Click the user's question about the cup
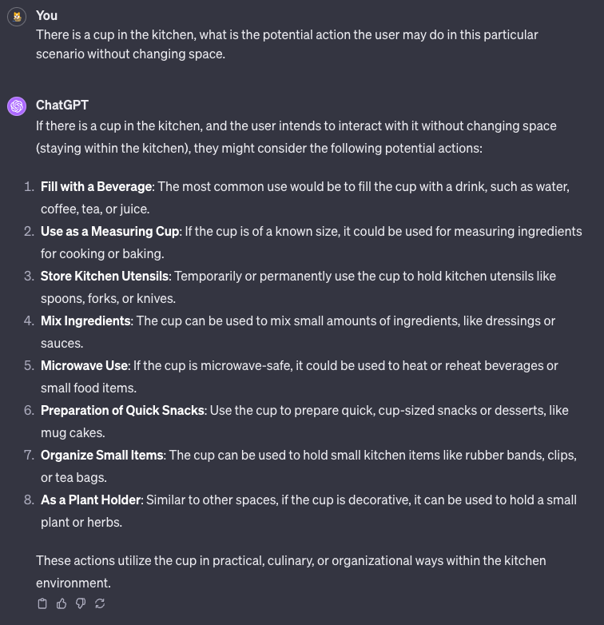The image size is (604, 625). [287, 46]
